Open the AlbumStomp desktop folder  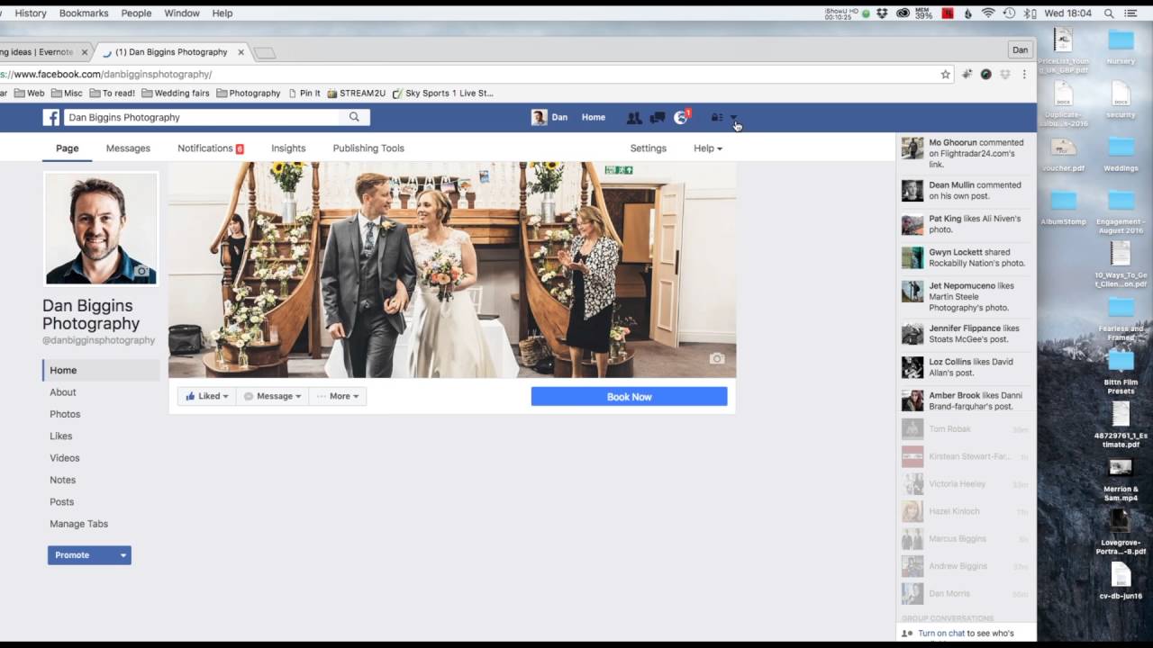[x=1063, y=205]
